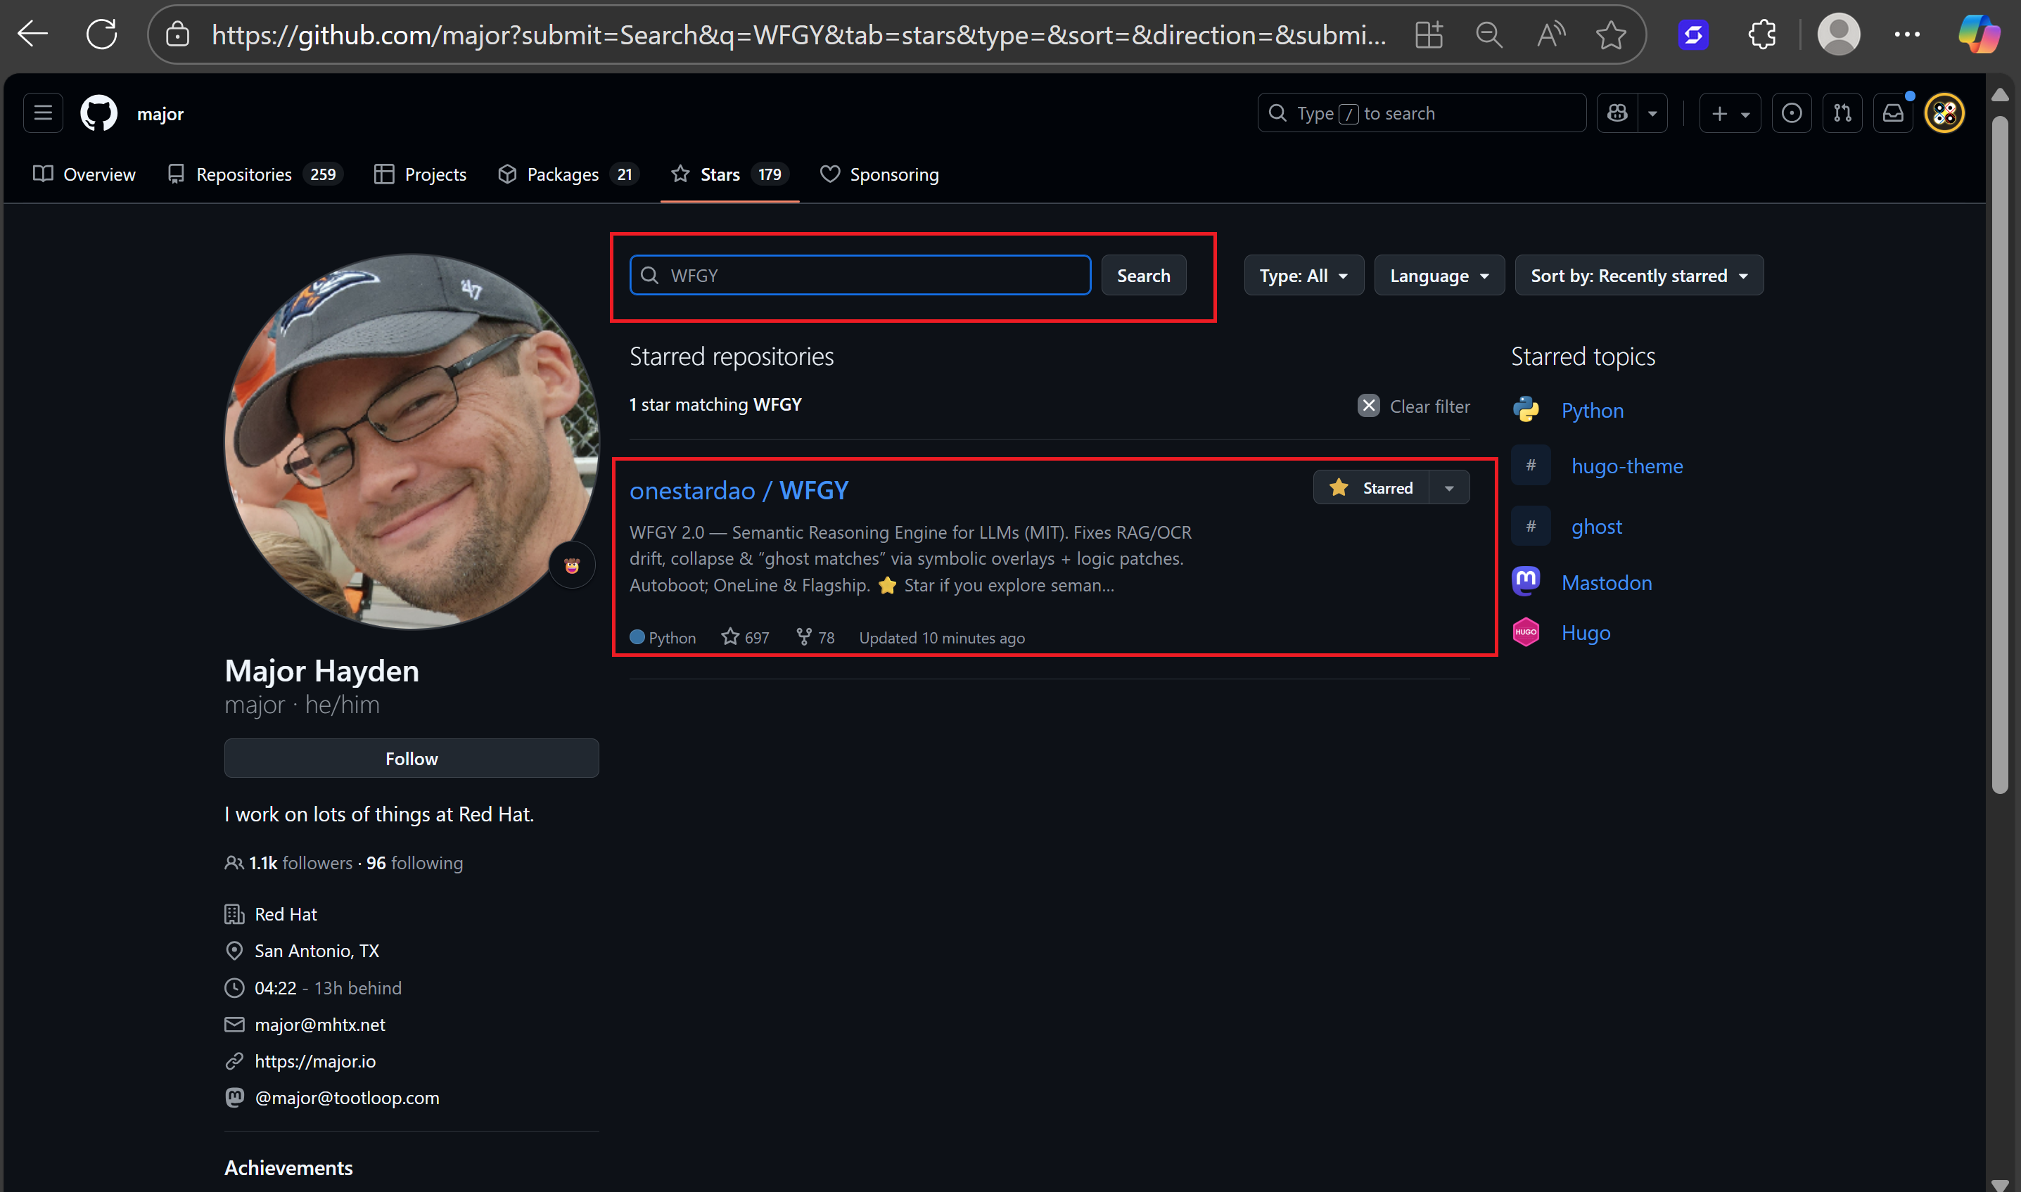
Task: Switch to the Packages tab
Action: pyautogui.click(x=562, y=174)
